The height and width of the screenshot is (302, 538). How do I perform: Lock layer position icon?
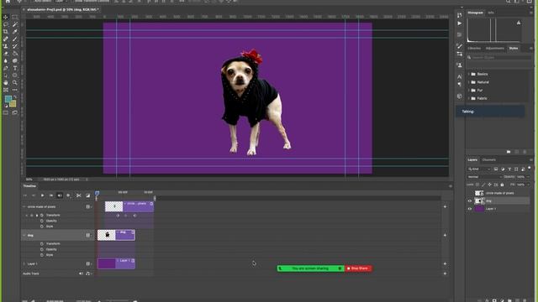coord(489,185)
